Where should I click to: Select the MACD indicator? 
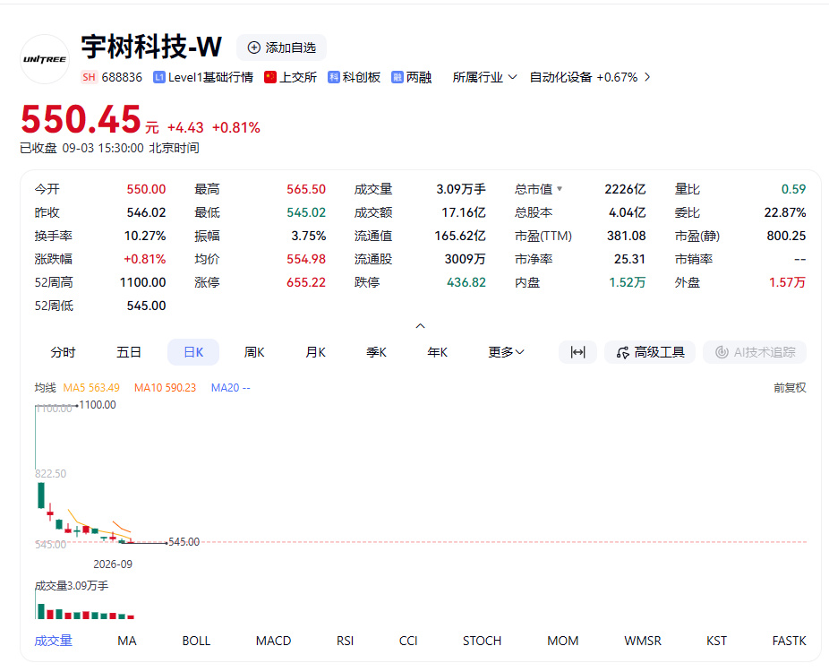click(273, 641)
